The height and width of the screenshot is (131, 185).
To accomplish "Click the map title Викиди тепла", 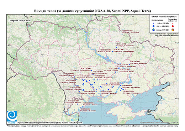I will click(92, 11).
